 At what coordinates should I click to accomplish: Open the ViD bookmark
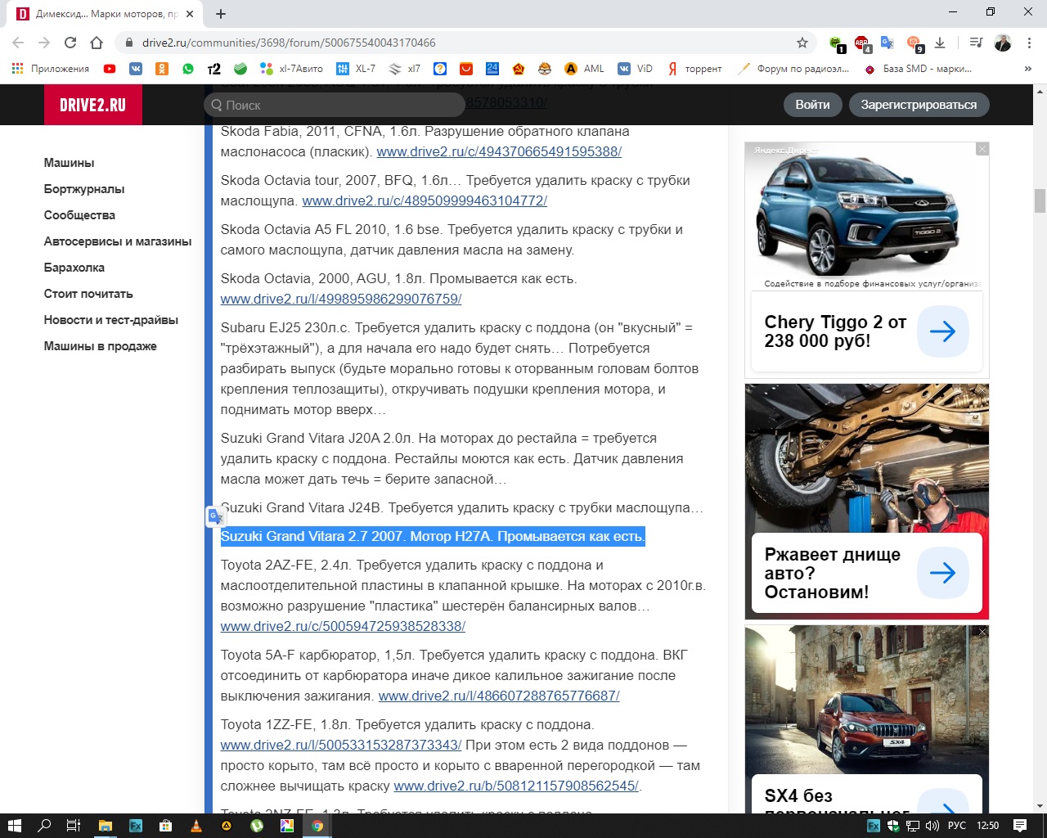[636, 69]
